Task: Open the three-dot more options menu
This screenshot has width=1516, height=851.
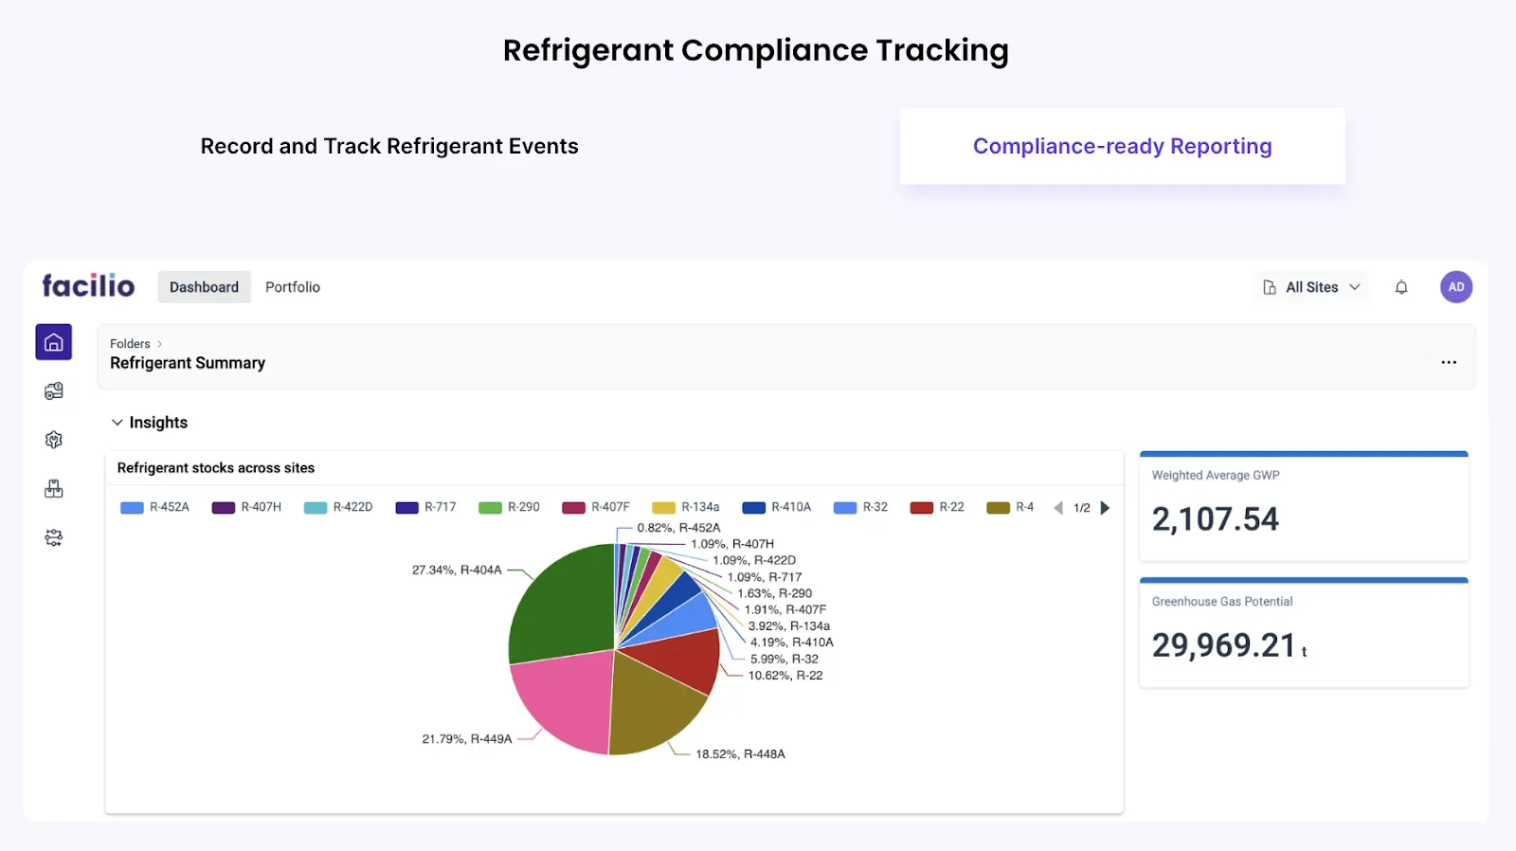Action: 1449,362
